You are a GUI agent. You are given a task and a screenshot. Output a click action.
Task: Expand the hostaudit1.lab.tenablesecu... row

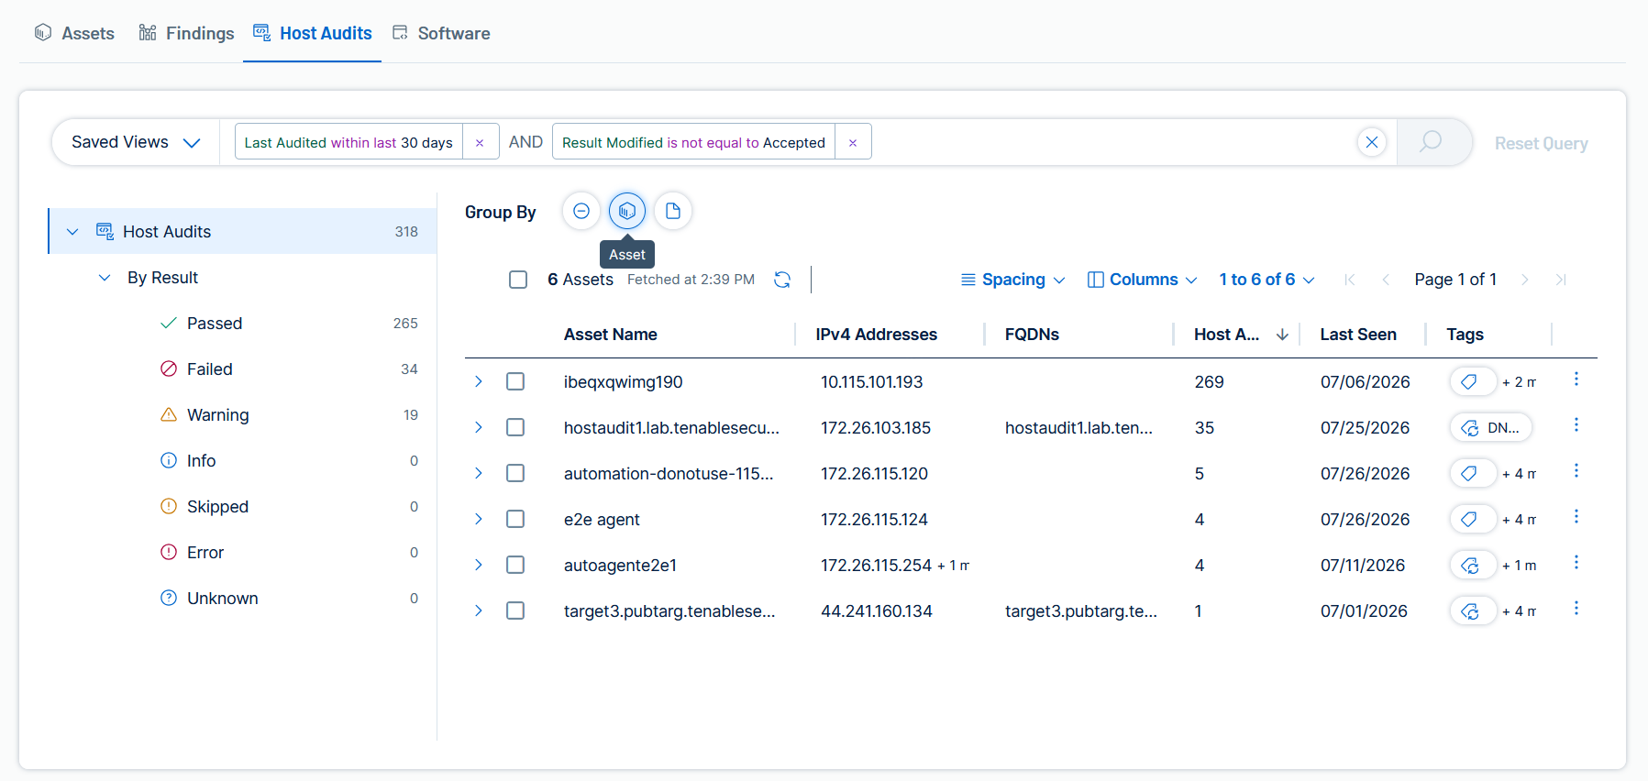point(479,427)
